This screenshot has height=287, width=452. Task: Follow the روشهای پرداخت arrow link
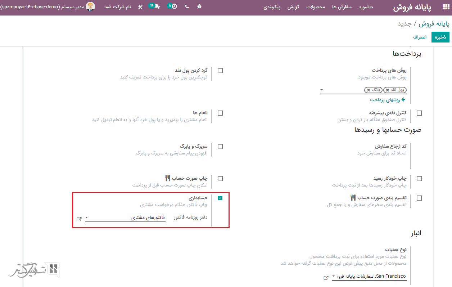pyautogui.click(x=388, y=100)
